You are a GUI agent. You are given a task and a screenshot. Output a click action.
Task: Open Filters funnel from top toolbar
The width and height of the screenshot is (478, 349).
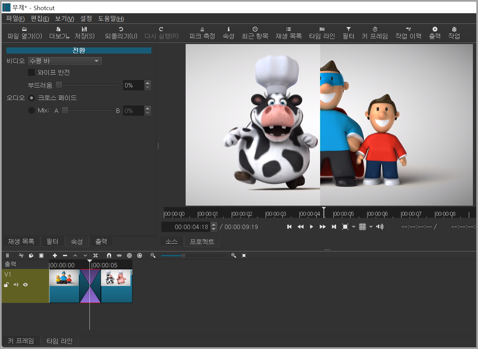(348, 33)
